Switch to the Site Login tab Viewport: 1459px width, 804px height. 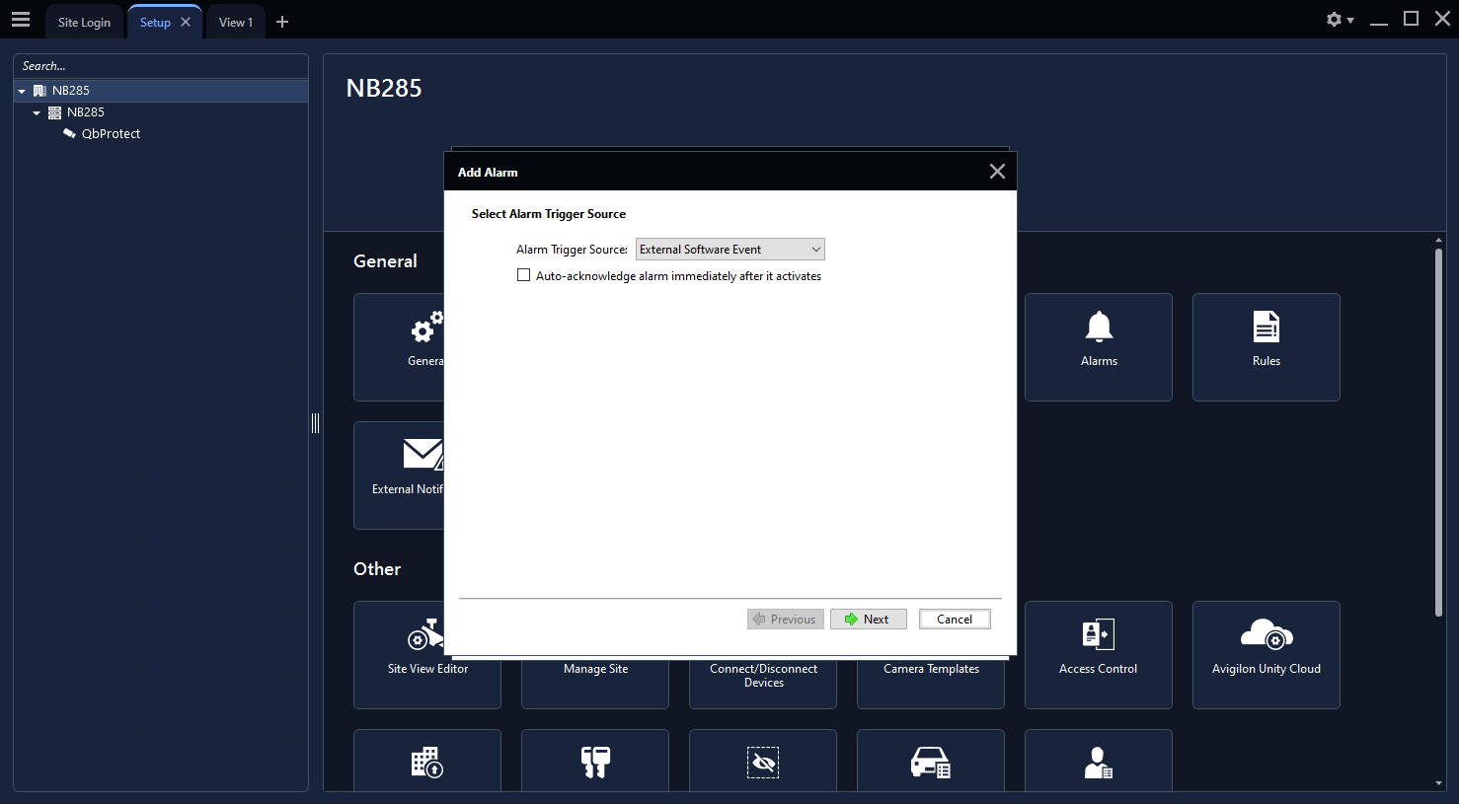[x=84, y=22]
